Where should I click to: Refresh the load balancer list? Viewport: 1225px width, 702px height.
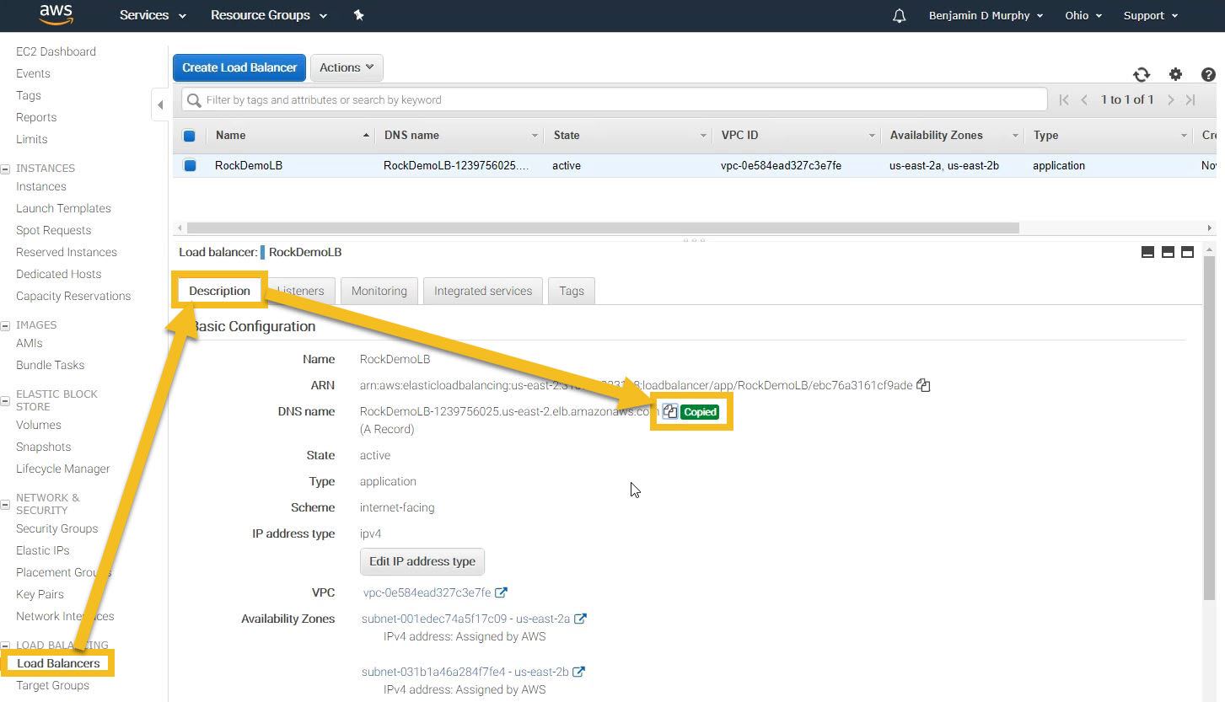pos(1142,74)
